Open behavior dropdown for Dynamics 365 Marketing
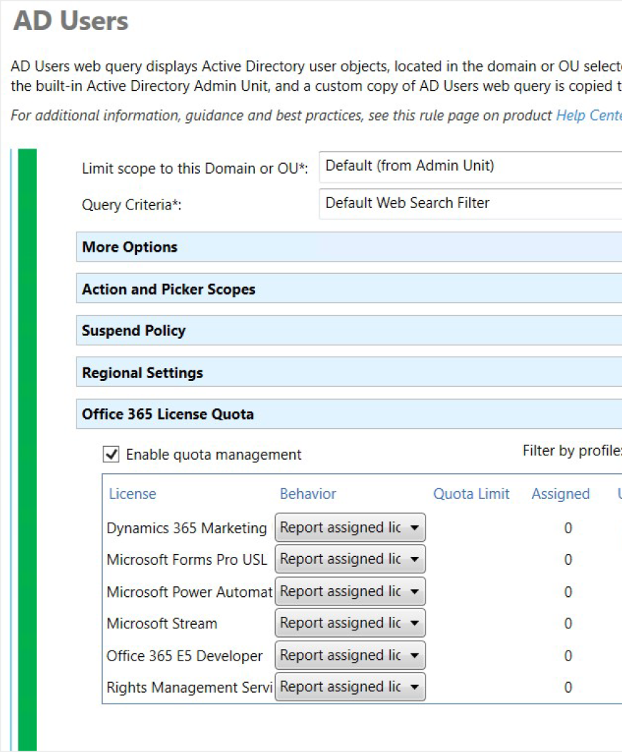The height and width of the screenshot is (752, 622). [351, 528]
